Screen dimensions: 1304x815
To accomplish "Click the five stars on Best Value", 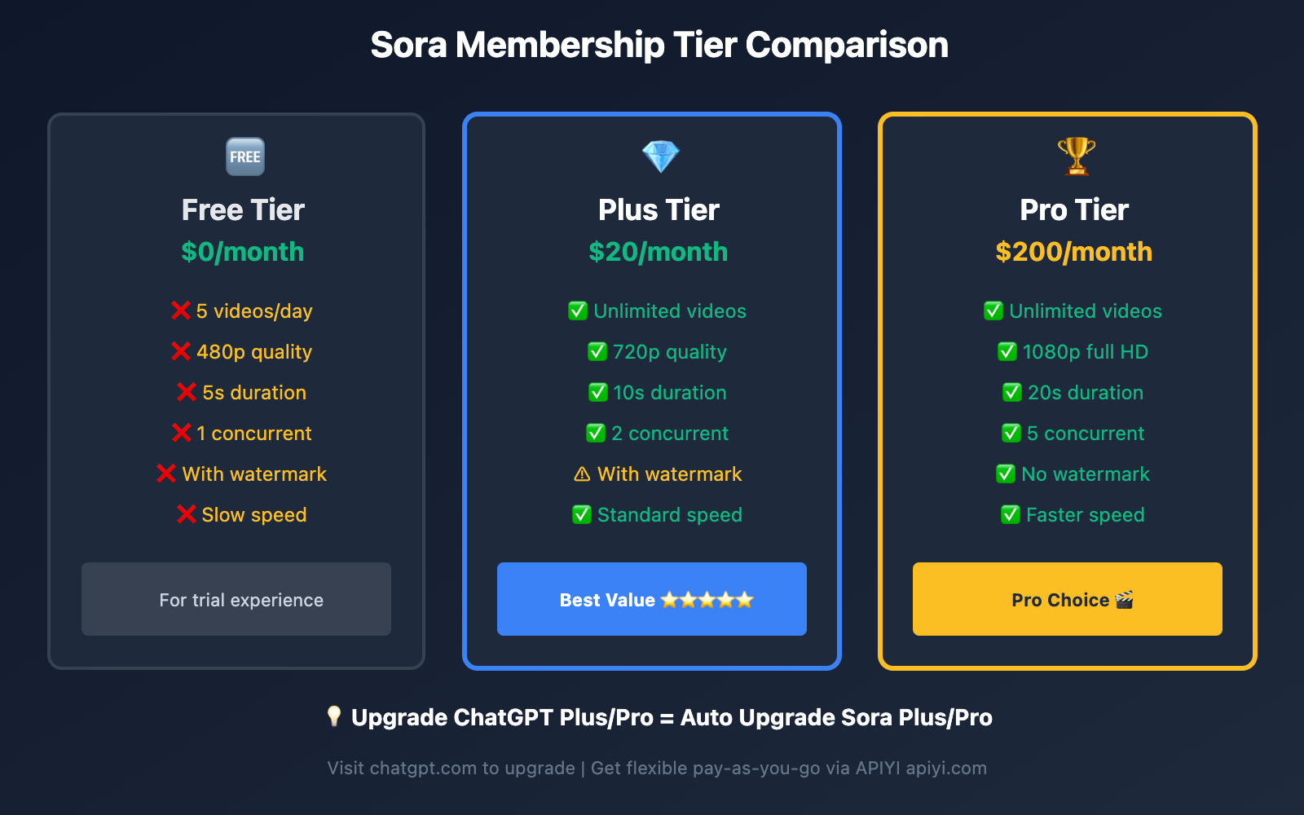I will (x=707, y=600).
